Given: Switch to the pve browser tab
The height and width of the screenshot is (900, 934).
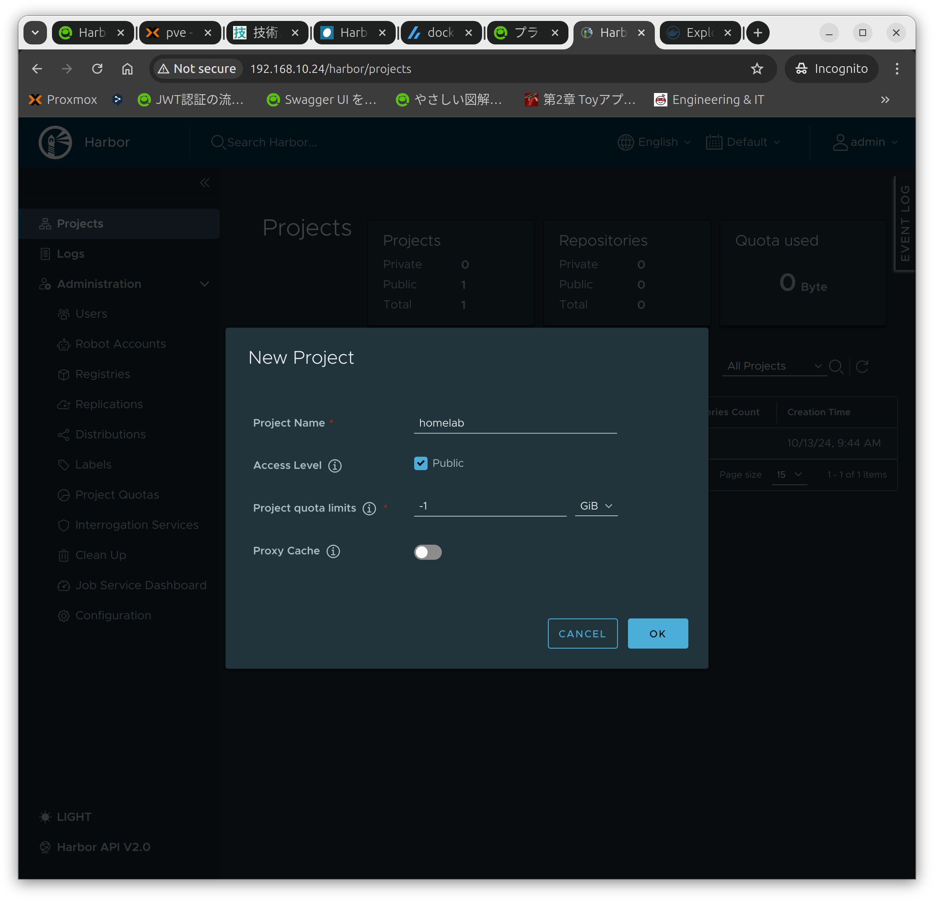Looking at the screenshot, I should pos(179,33).
